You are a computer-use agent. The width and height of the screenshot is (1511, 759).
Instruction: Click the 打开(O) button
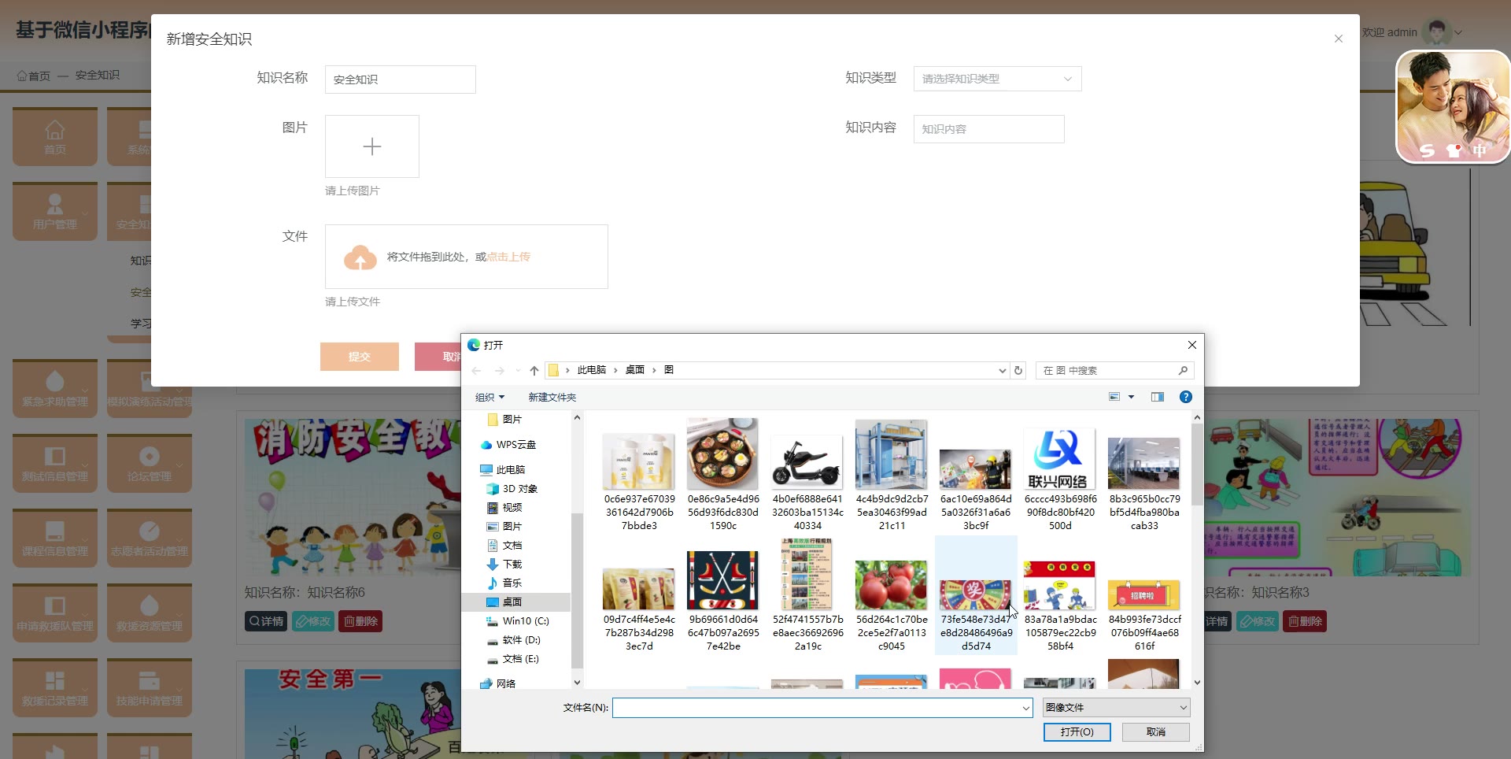1077,732
